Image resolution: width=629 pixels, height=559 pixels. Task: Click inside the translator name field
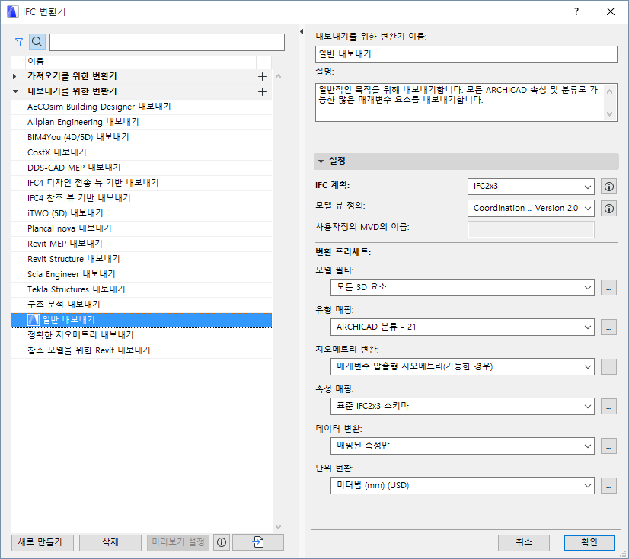tap(465, 55)
